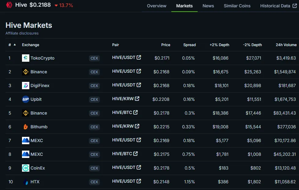This screenshot has width=299, height=190.
Task: Open external link icon for HTX HIVE/USDT
Action: pyautogui.click(x=139, y=181)
